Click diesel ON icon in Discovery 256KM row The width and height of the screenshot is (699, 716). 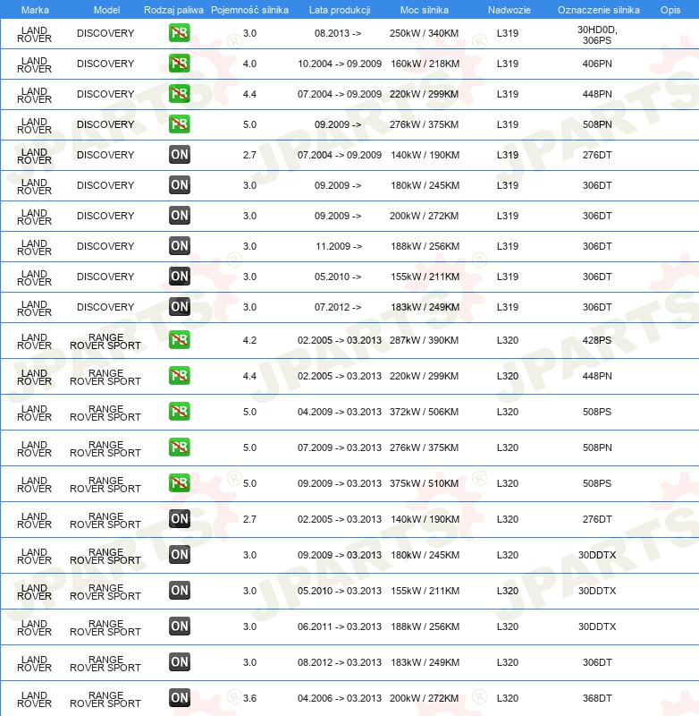[179, 246]
